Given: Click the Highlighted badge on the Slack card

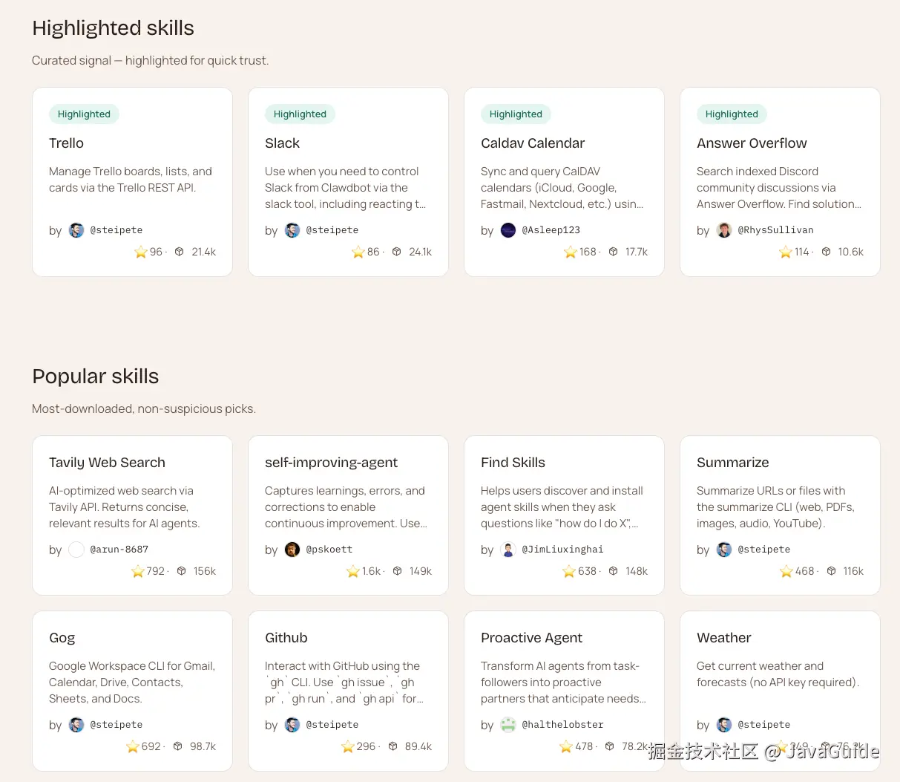Looking at the screenshot, I should point(300,114).
